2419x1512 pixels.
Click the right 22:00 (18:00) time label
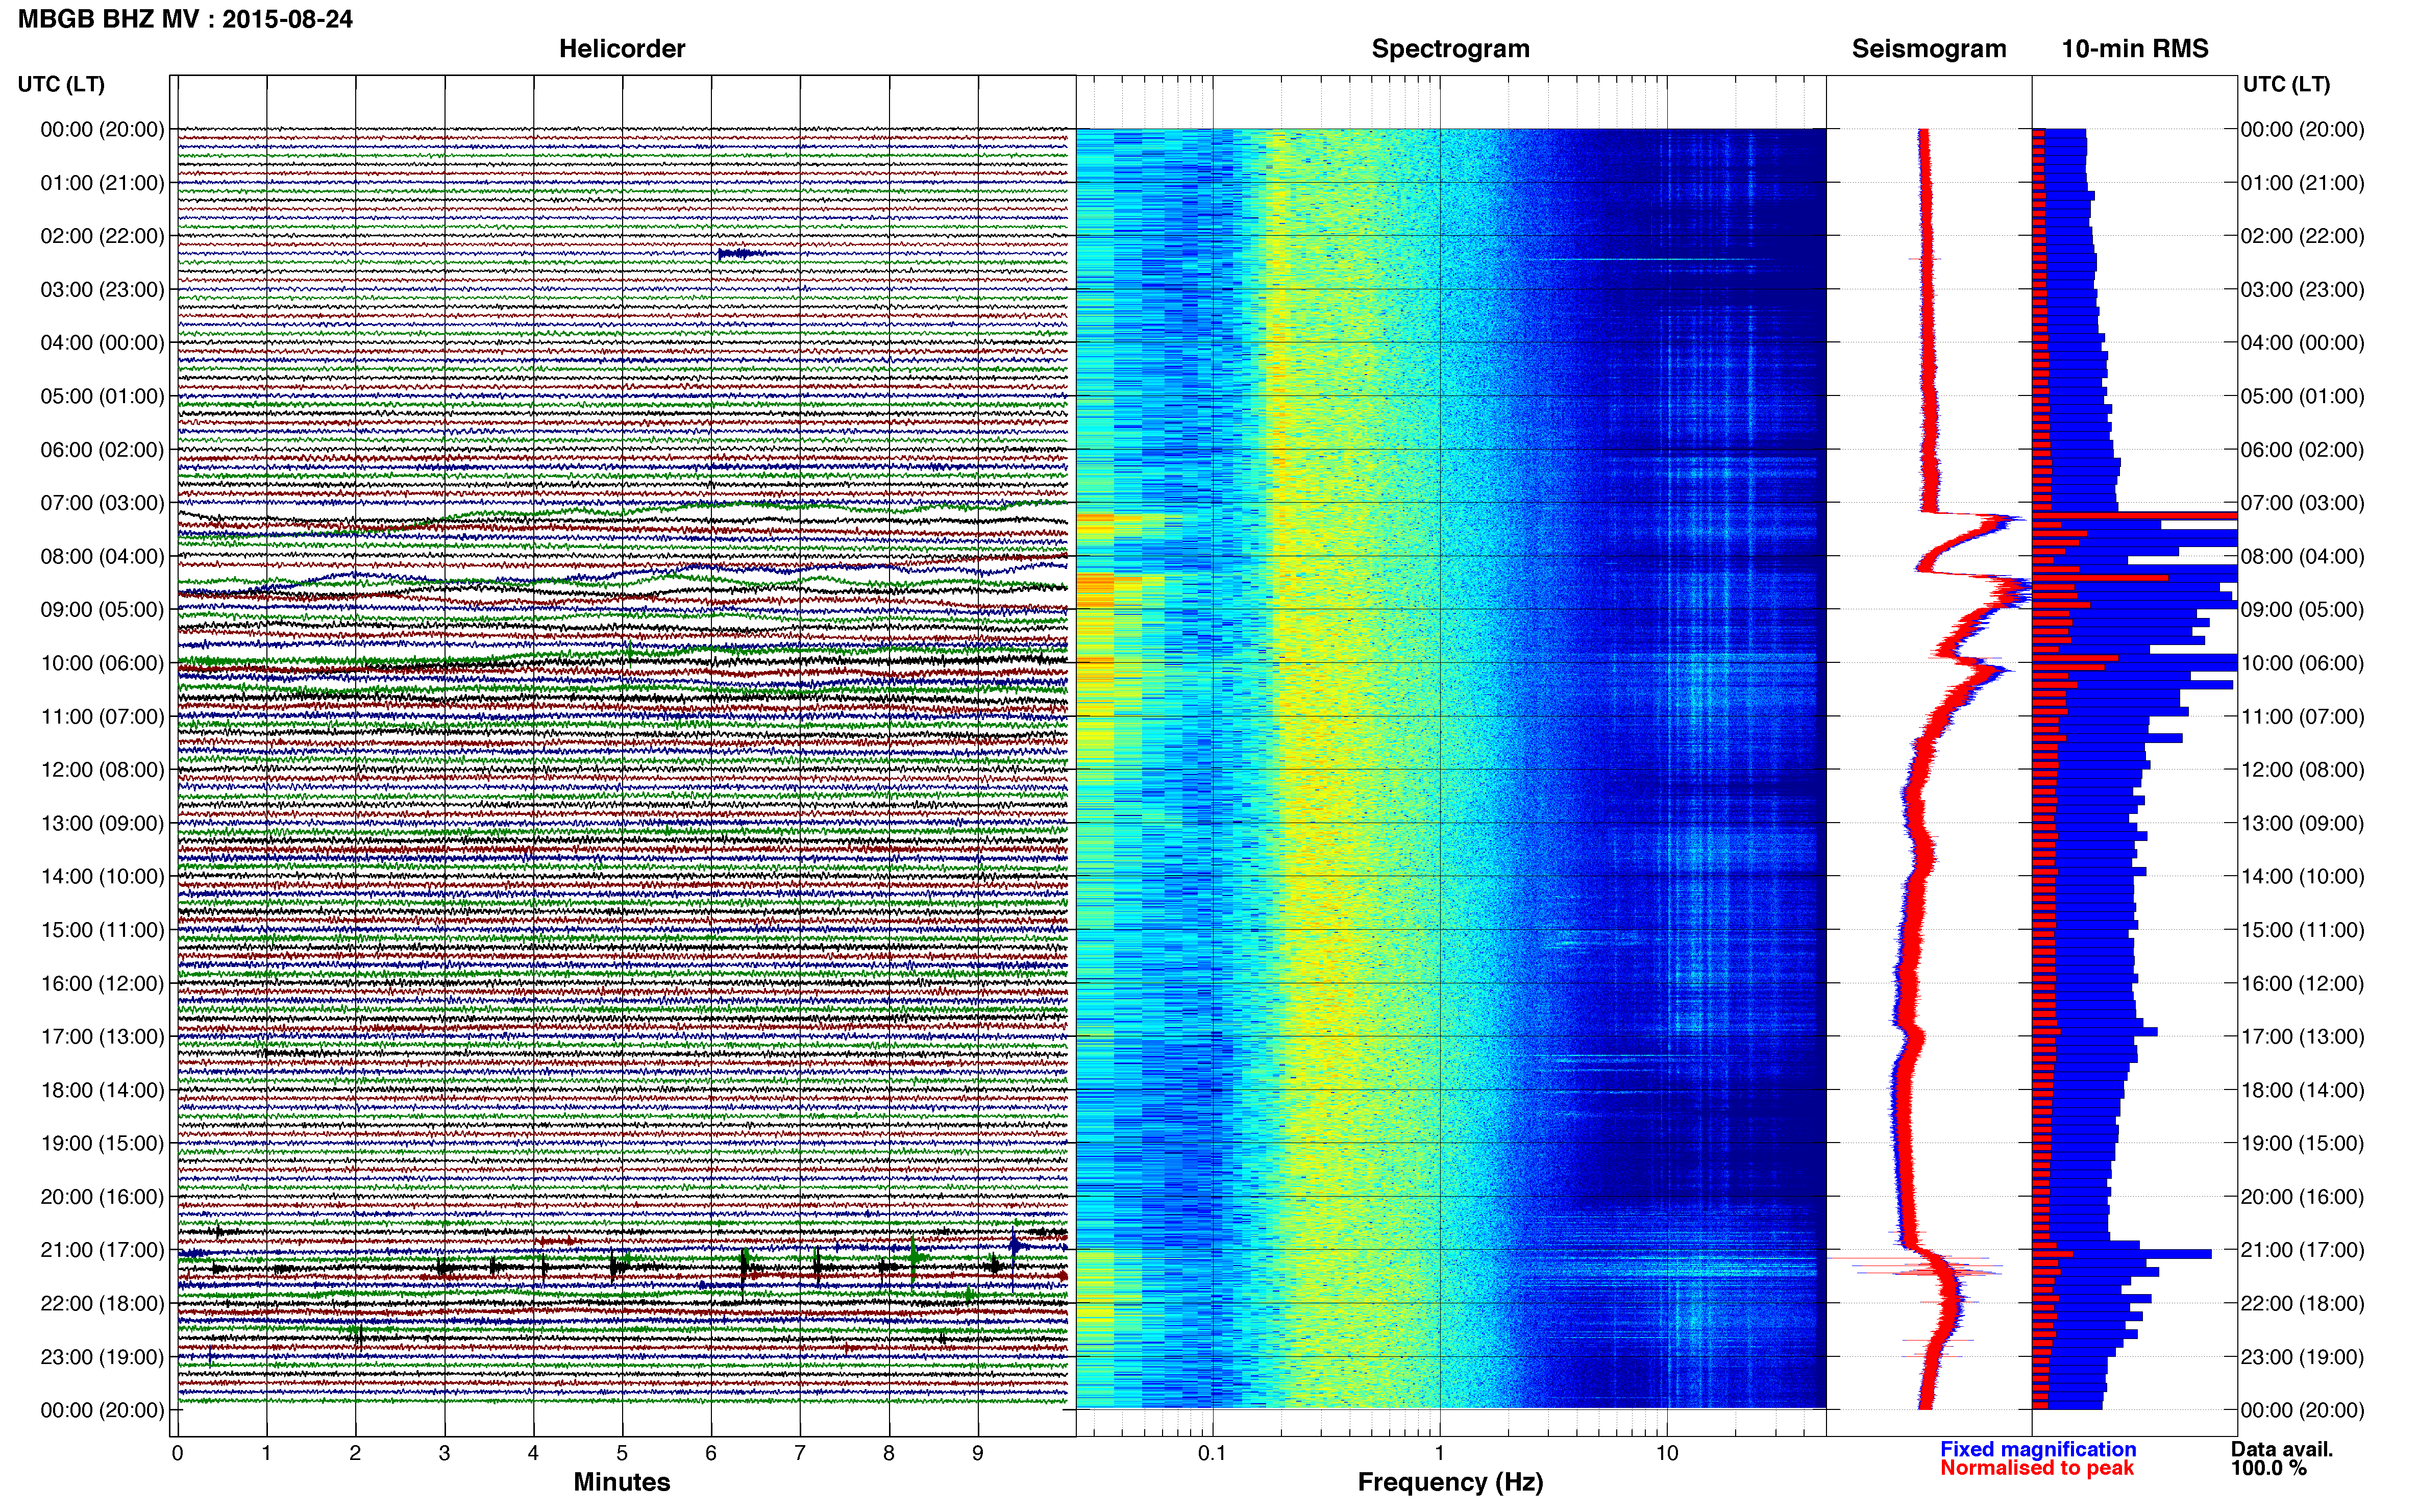coord(2302,1304)
